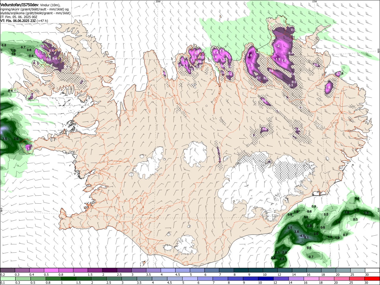The image size is (380, 285).
Task: Click the bright pink 0.5 swatch in top row
Action: point(51,270)
